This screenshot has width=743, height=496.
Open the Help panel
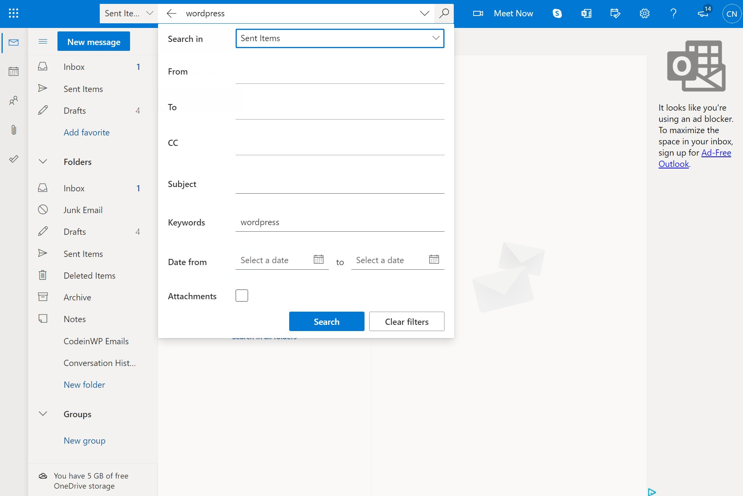[x=674, y=13]
